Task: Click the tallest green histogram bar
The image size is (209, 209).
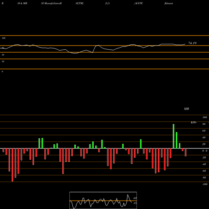Action: tap(173, 136)
